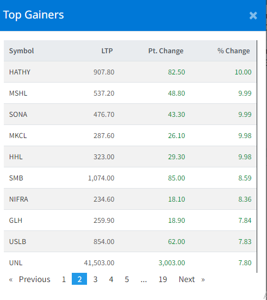Click the pagination ellipsis

[x=144, y=279]
